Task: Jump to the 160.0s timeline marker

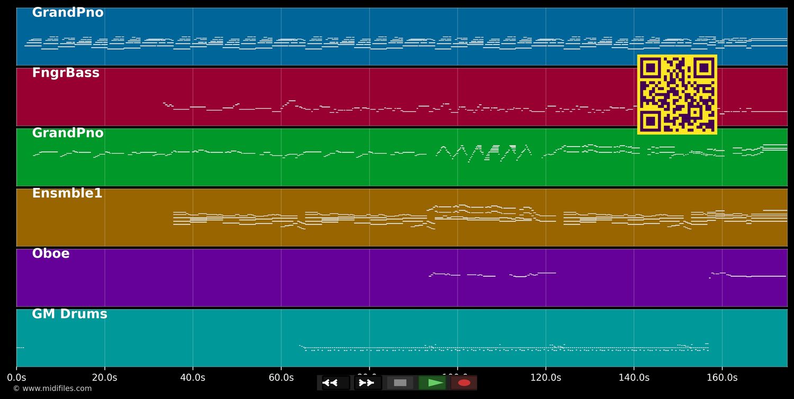Action: pos(721,378)
